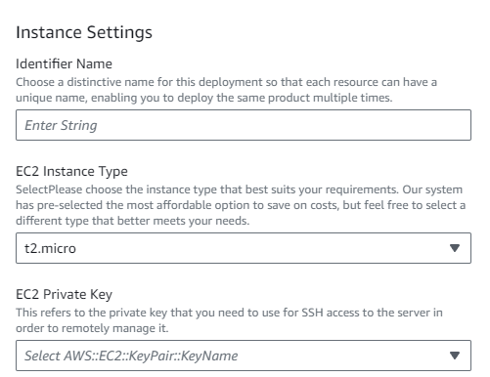Click empty right side of Identifier field

359,125
